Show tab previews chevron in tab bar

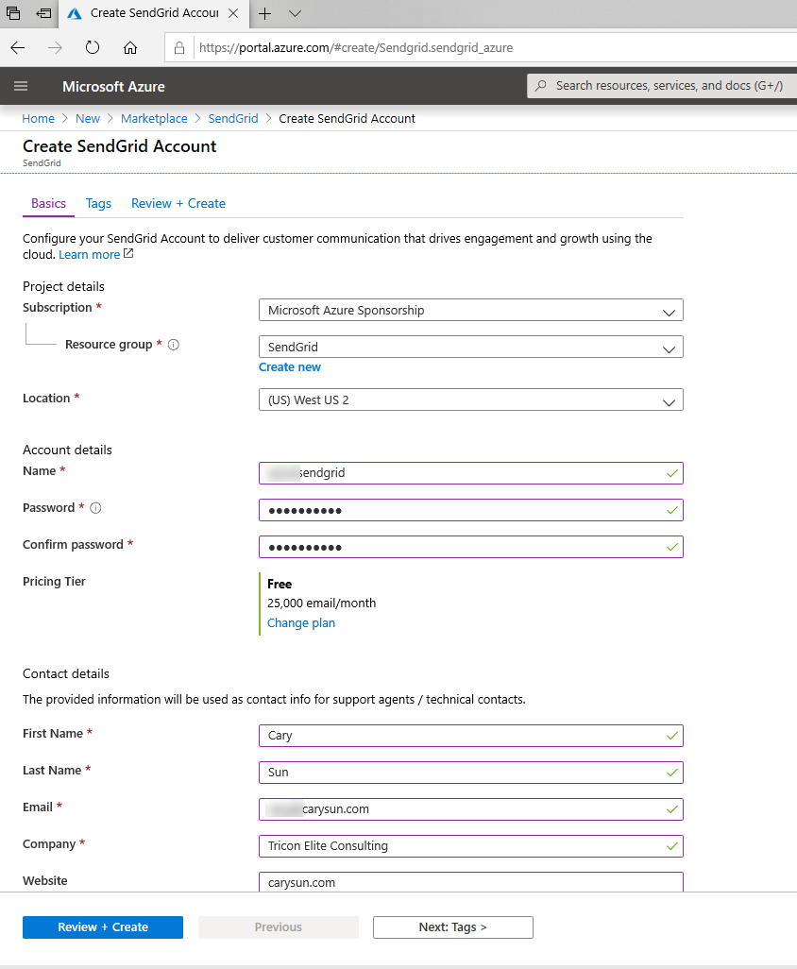point(296,13)
